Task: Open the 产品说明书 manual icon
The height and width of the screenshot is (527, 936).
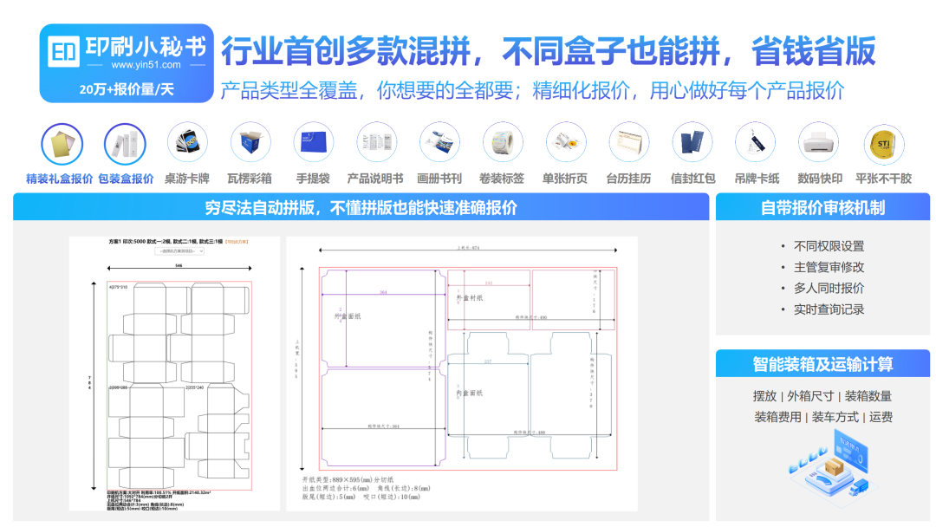Action: pos(377,144)
